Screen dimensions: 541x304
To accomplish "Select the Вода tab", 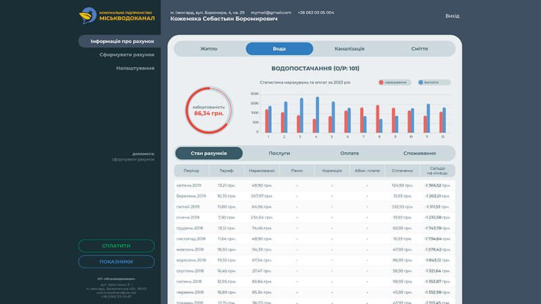I will (x=279, y=49).
